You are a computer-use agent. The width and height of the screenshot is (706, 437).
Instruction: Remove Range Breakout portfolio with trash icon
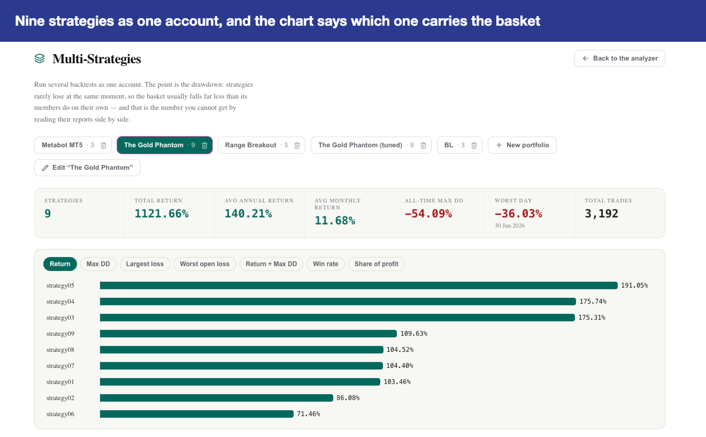[297, 145]
